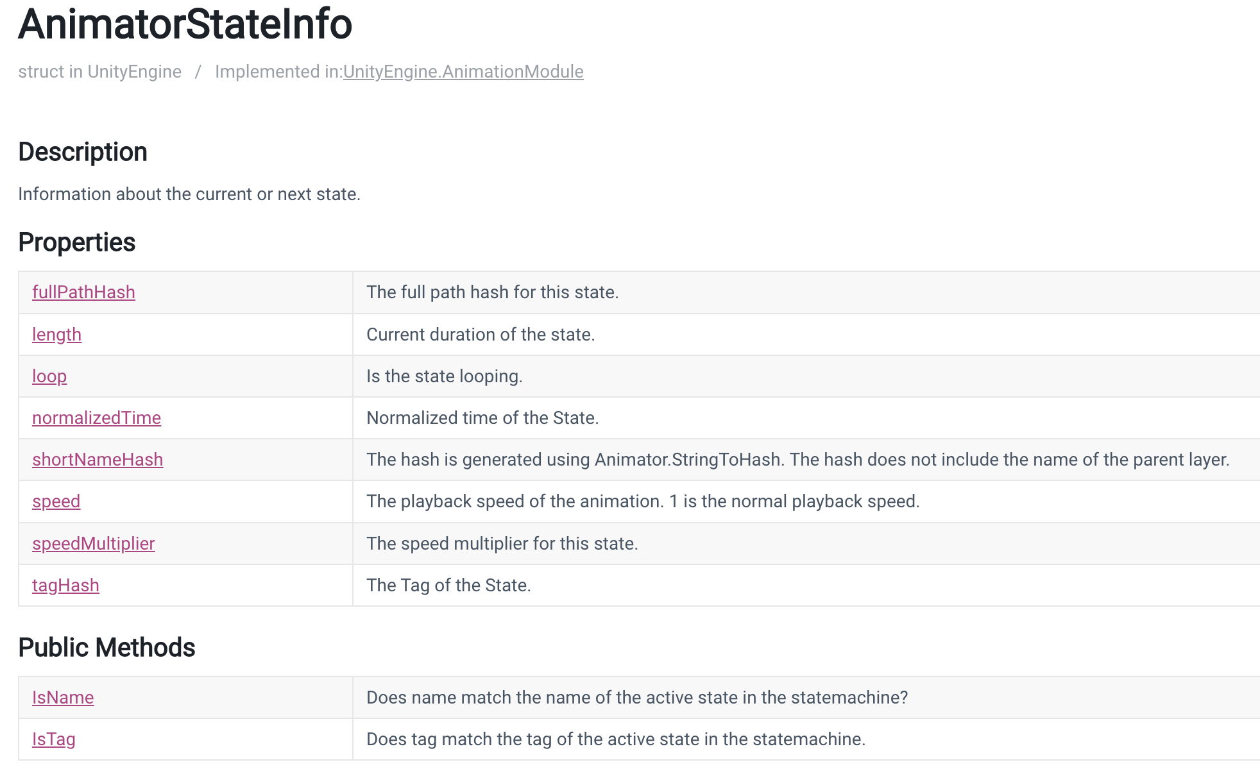Open the loop property documentation
This screenshot has width=1260, height=776.
[x=49, y=376]
